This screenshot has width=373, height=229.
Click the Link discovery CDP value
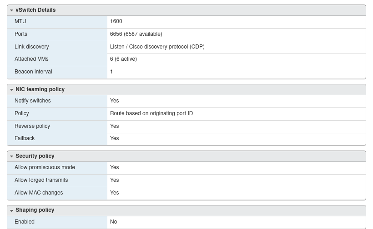[x=157, y=47]
